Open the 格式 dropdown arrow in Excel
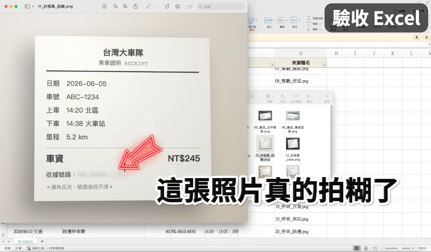Viewport: 431px width, 252px height. (x=299, y=20)
